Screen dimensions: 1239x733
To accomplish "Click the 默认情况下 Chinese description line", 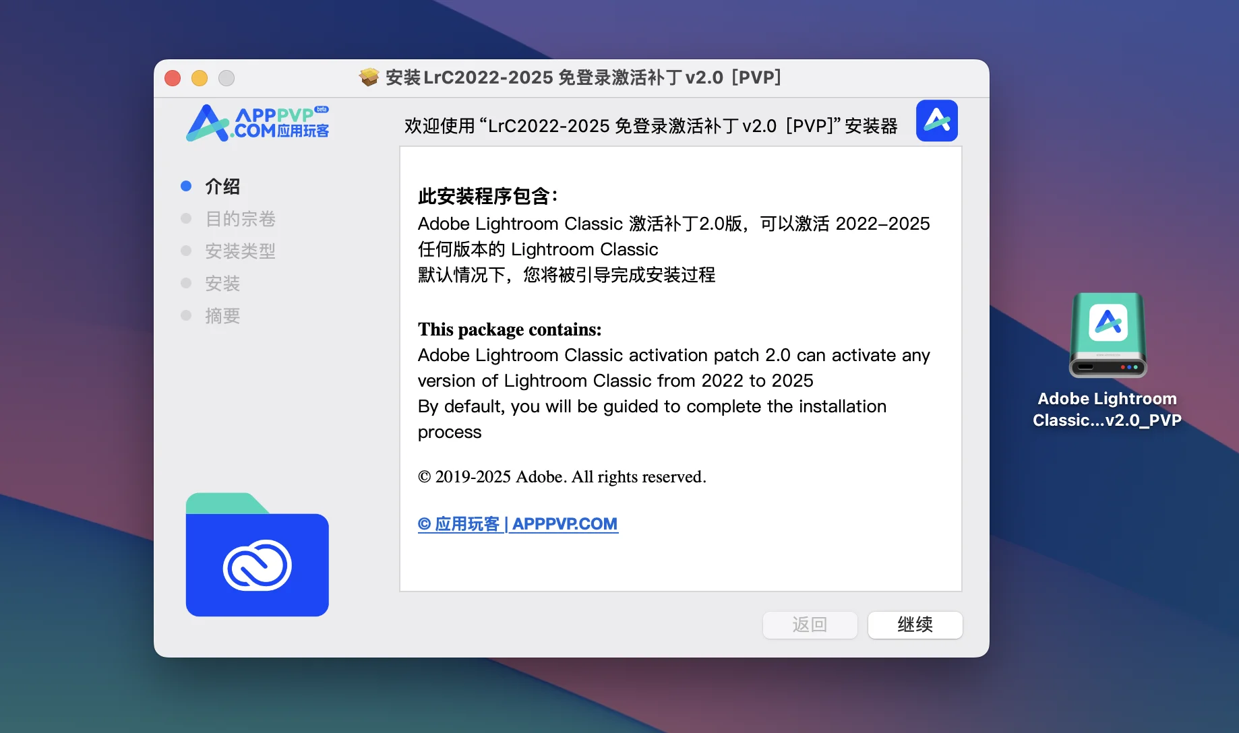I will (566, 274).
